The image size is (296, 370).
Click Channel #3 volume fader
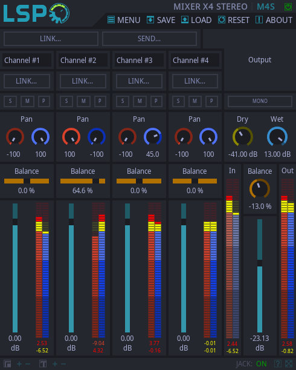[127, 268]
